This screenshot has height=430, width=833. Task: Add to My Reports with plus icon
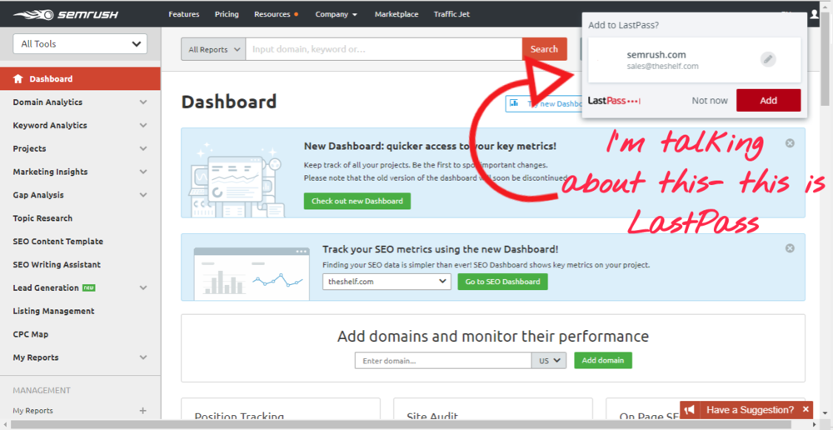coord(142,410)
